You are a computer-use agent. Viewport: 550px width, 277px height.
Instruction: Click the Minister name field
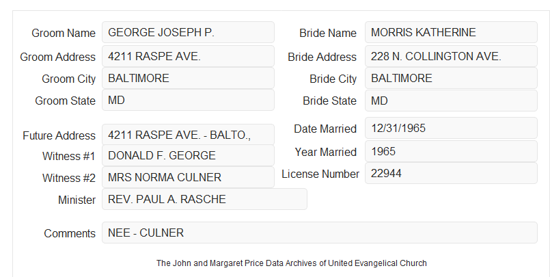(x=204, y=199)
